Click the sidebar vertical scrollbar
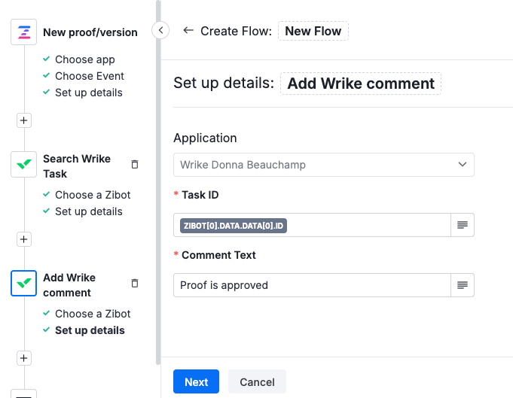The height and width of the screenshot is (398, 513). tap(158, 182)
